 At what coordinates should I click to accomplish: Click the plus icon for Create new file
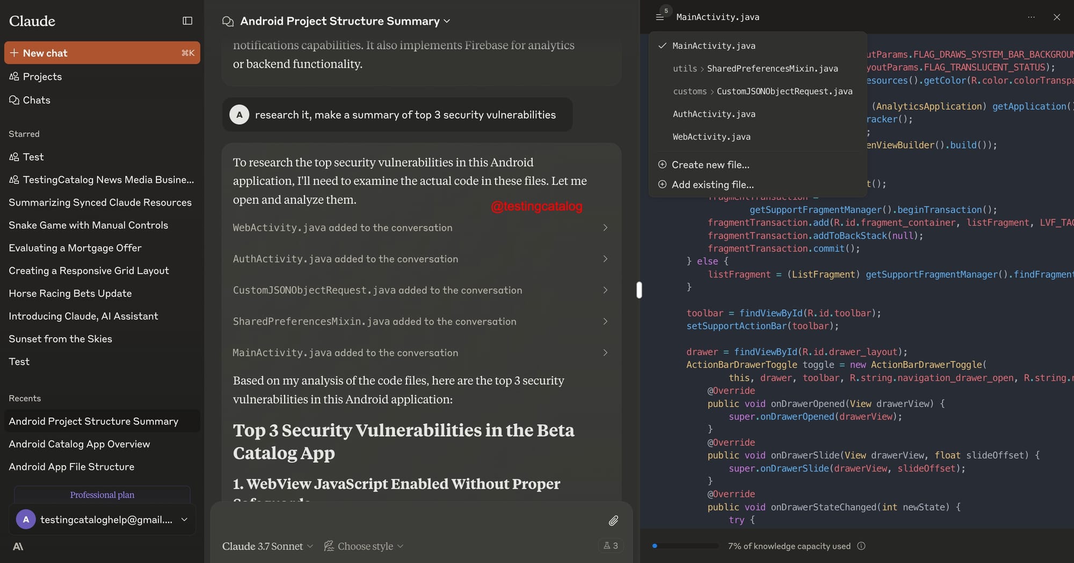662,164
